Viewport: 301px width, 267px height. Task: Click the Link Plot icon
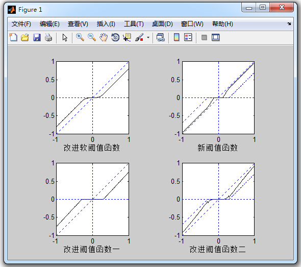coord(161,37)
